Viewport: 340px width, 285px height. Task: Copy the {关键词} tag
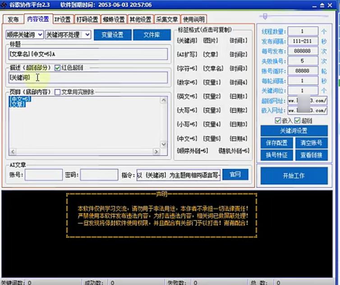point(187,41)
